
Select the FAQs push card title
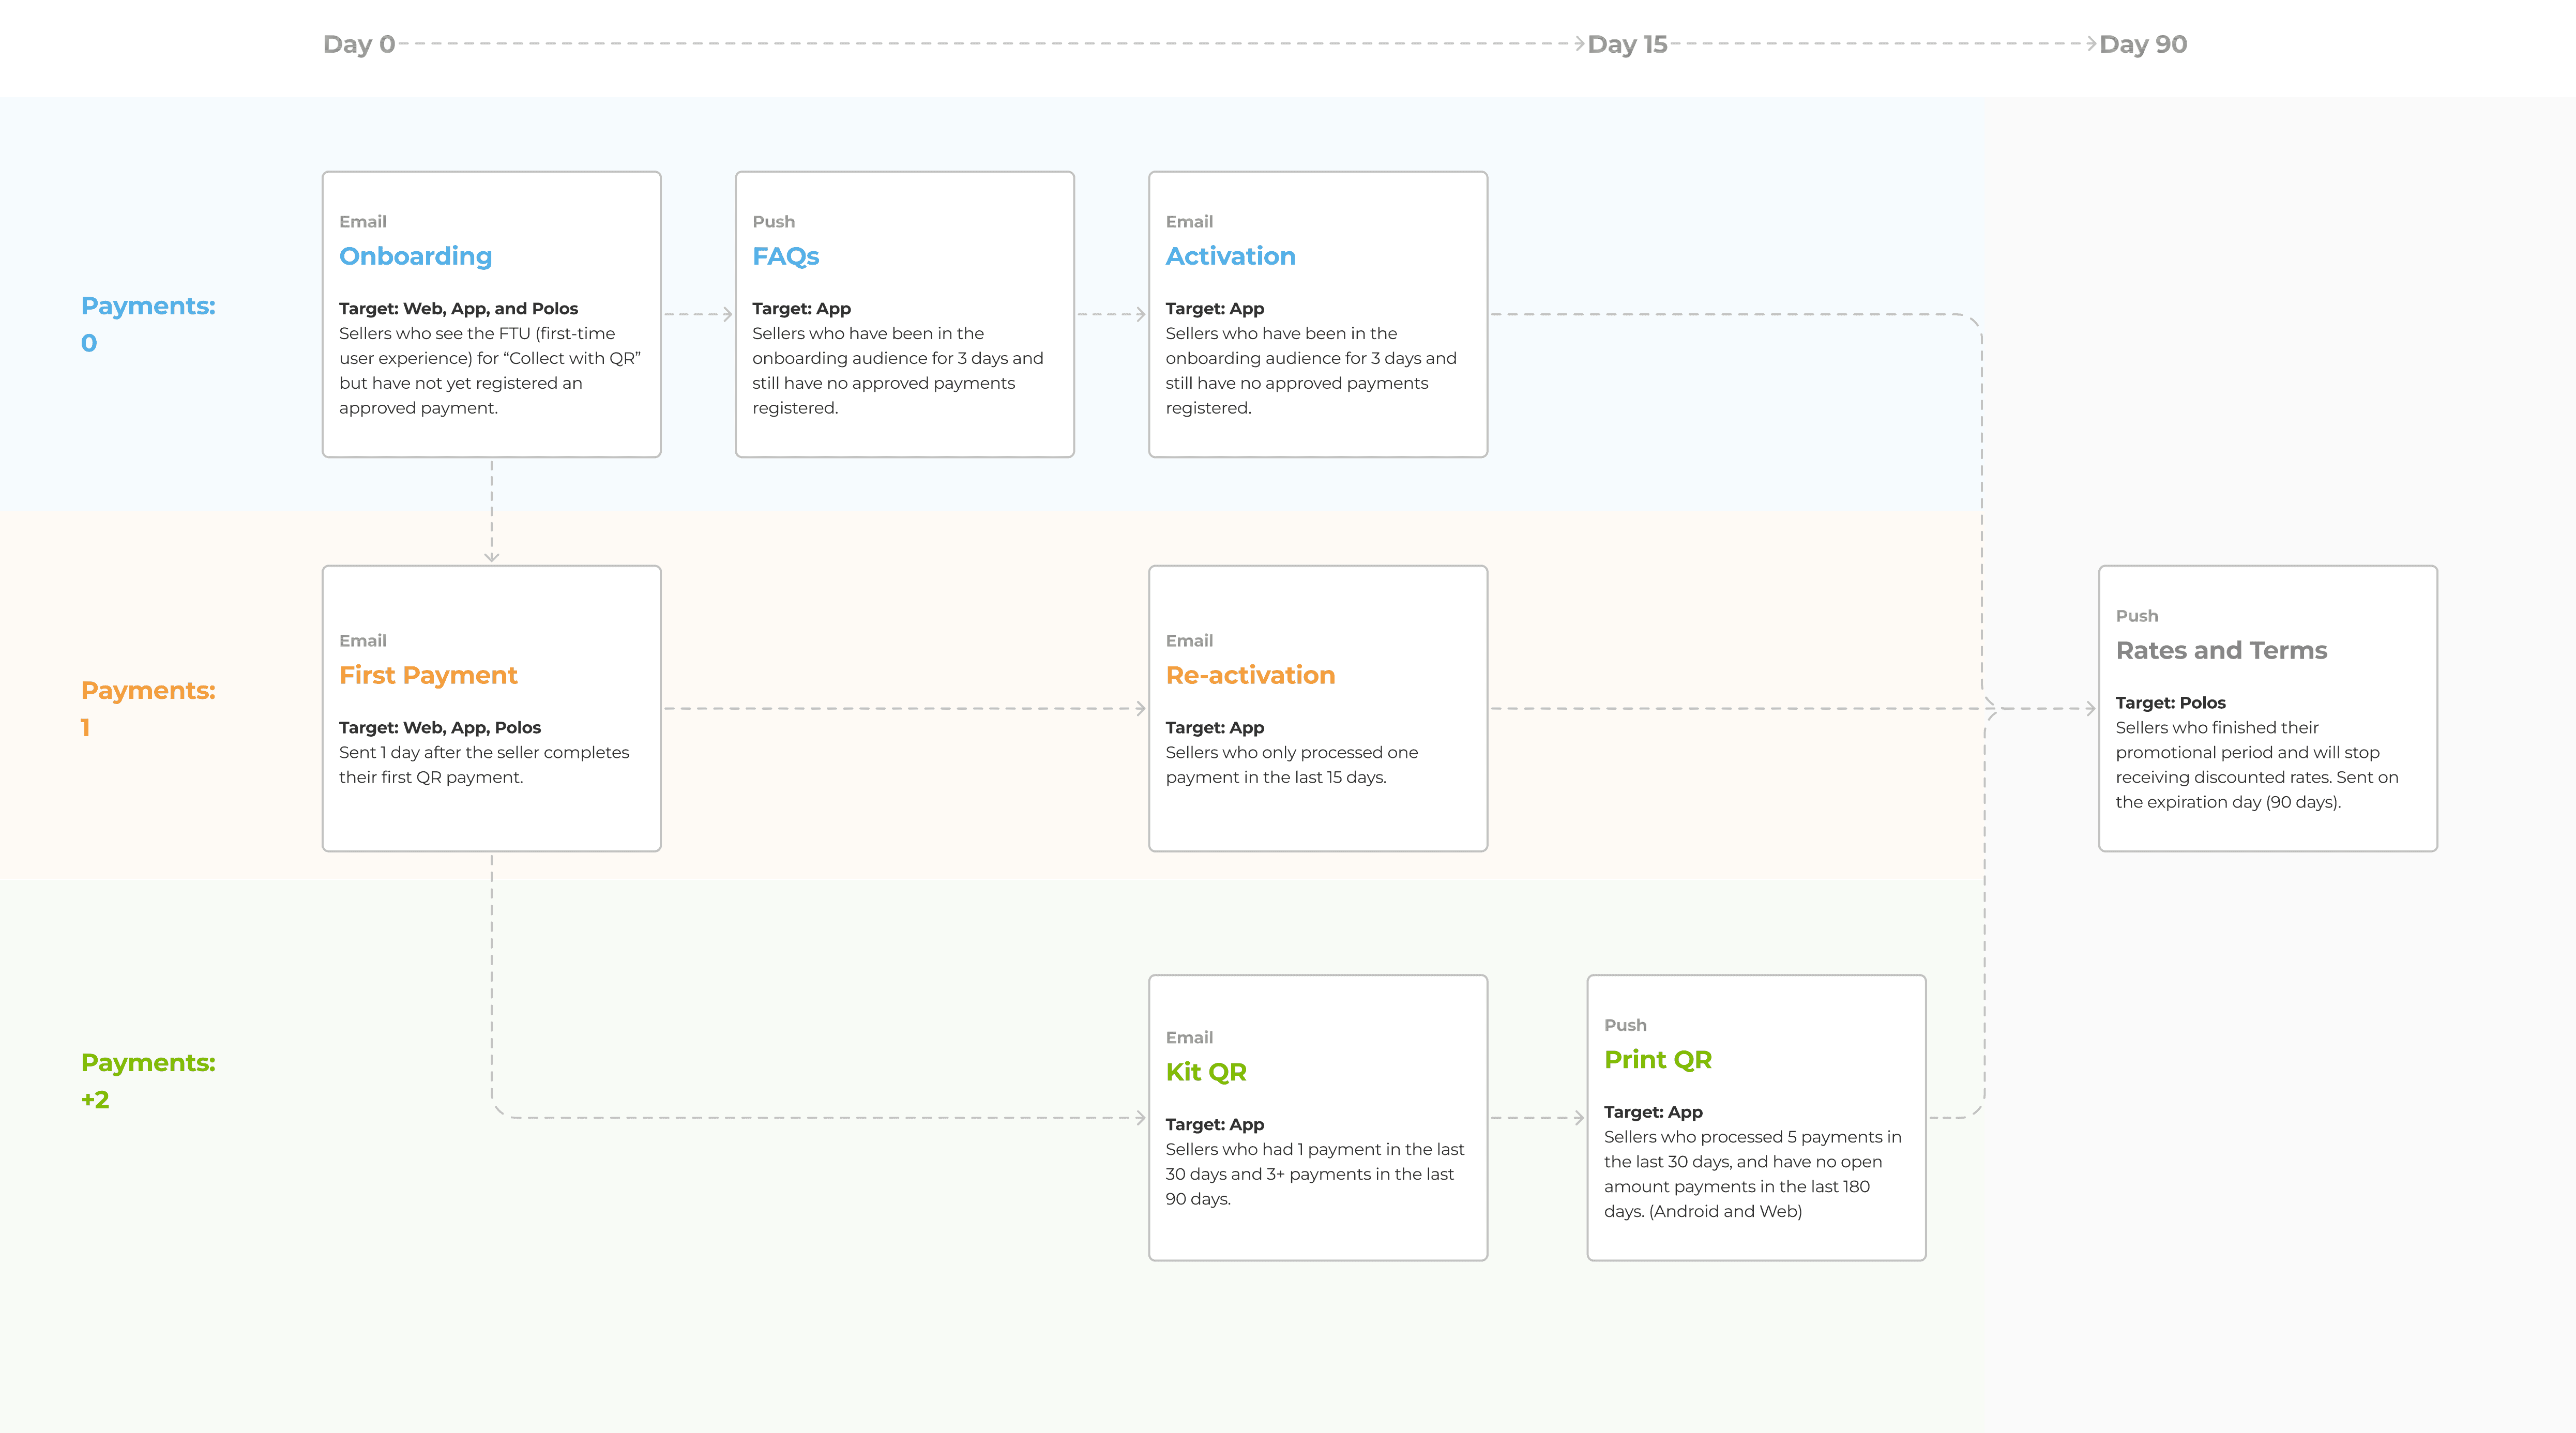[x=785, y=256]
